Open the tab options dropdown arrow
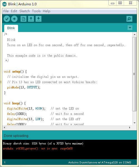 (130, 28)
